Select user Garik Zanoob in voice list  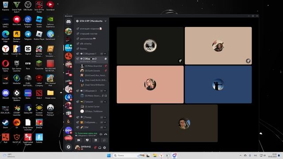[x=93, y=71]
